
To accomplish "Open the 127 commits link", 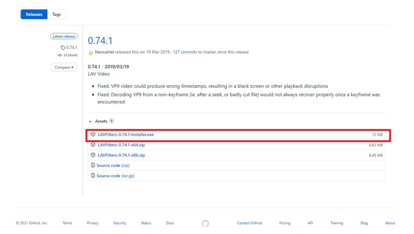I will [x=185, y=52].
